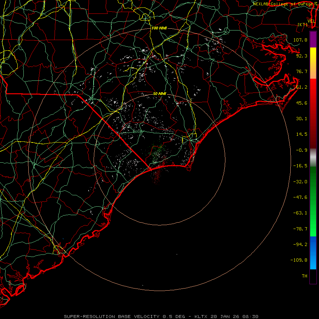Click the -78.7 velocity scale value
Image resolution: width=319 pixels, height=319 pixels.
tap(300, 229)
